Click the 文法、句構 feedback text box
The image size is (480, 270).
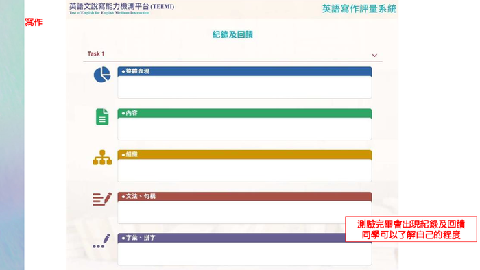pos(245,212)
